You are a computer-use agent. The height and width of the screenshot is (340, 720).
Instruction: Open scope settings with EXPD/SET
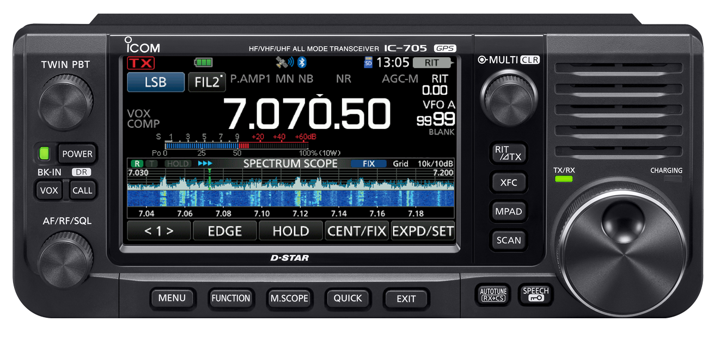[x=423, y=231]
